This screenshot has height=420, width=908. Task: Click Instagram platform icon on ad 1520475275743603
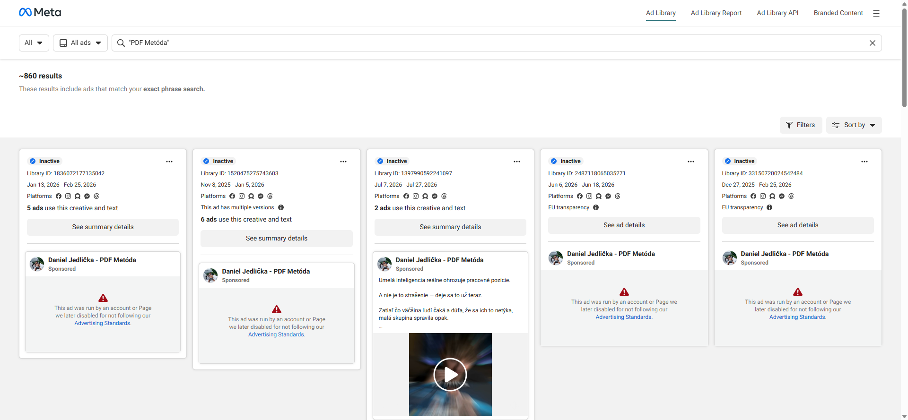(242, 196)
